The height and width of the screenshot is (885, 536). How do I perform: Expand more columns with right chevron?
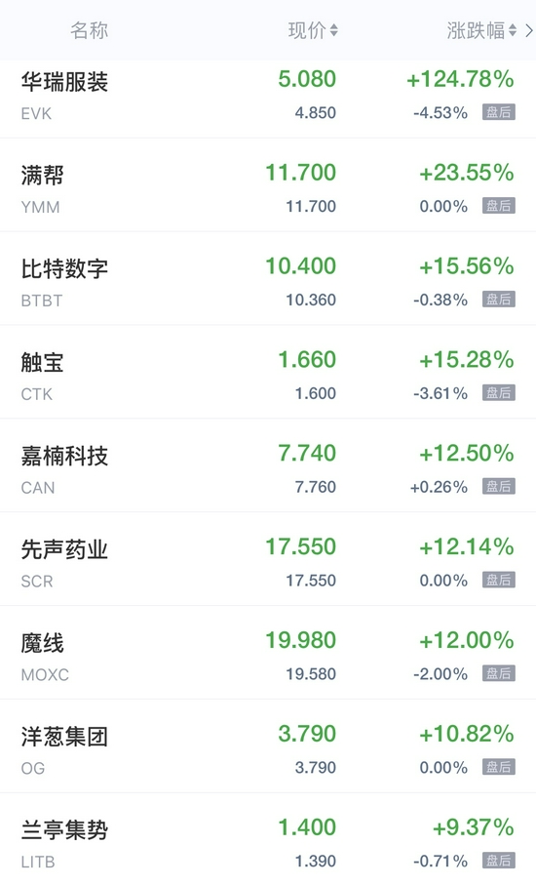(528, 30)
